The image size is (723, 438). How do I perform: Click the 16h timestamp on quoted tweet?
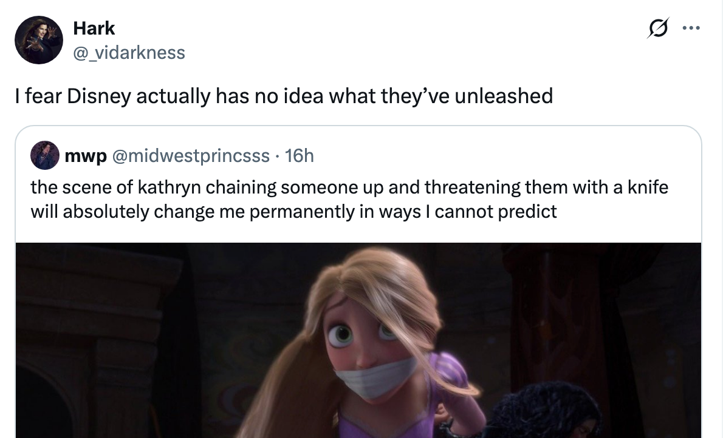click(x=300, y=157)
